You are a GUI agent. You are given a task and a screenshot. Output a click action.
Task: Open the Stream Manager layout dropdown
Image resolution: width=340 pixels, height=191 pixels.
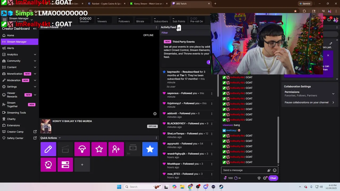pyautogui.click(x=32, y=20)
